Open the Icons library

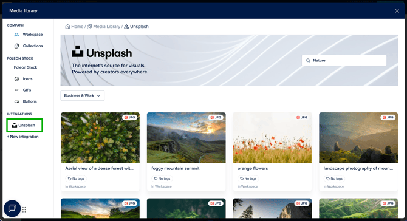pos(23,79)
